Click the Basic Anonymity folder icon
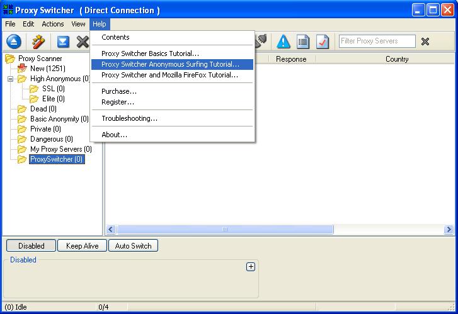 pyautogui.click(x=22, y=119)
